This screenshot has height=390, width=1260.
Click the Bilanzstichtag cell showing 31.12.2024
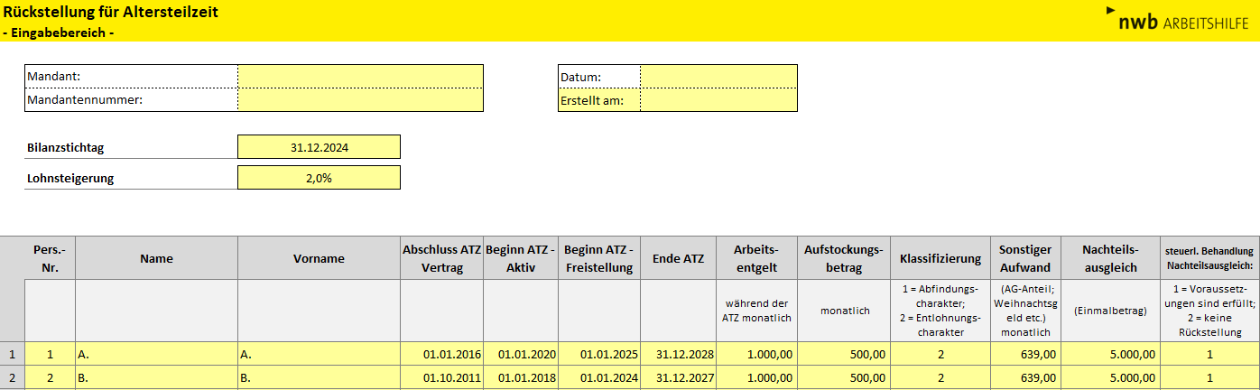[x=319, y=147]
